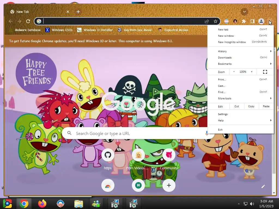Show hidden tray icons arrow

coord(239,204)
